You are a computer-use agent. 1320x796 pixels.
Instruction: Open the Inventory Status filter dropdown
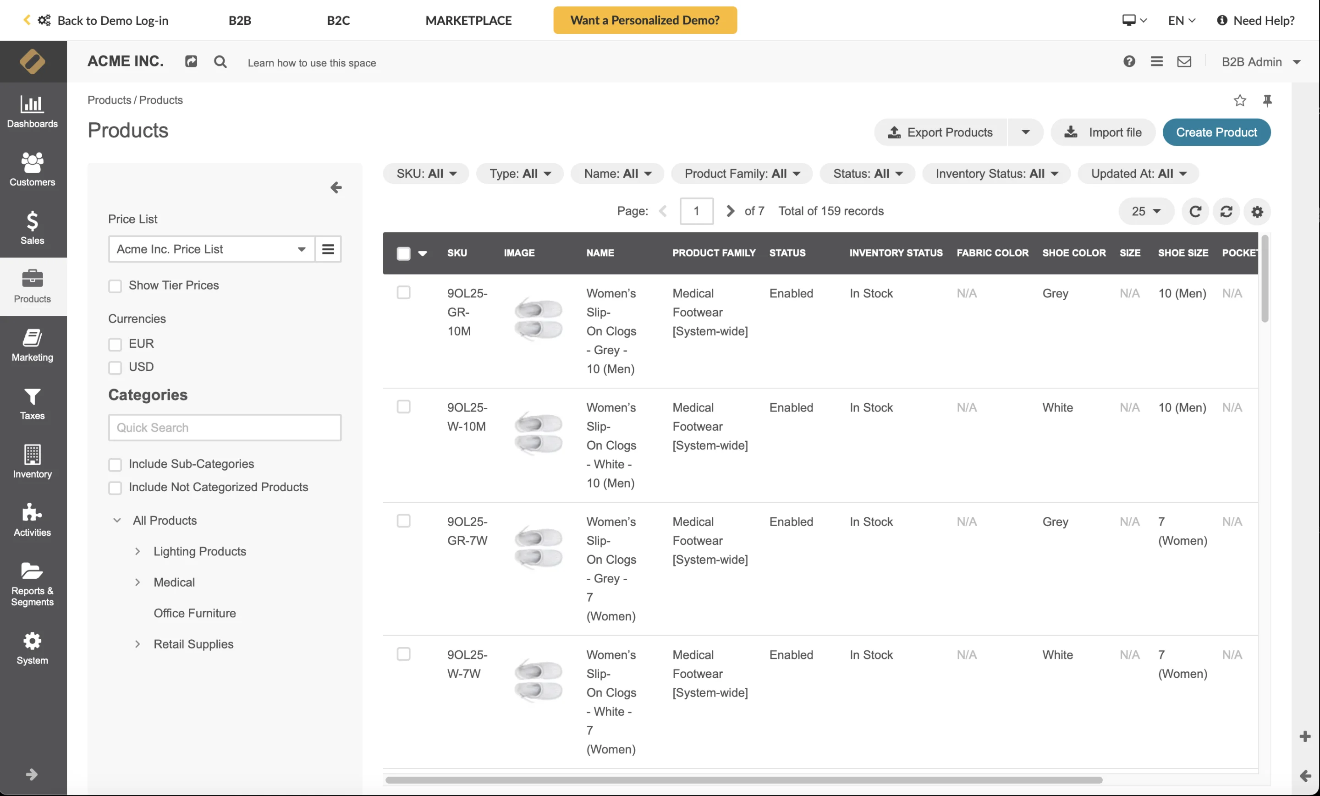pos(996,174)
